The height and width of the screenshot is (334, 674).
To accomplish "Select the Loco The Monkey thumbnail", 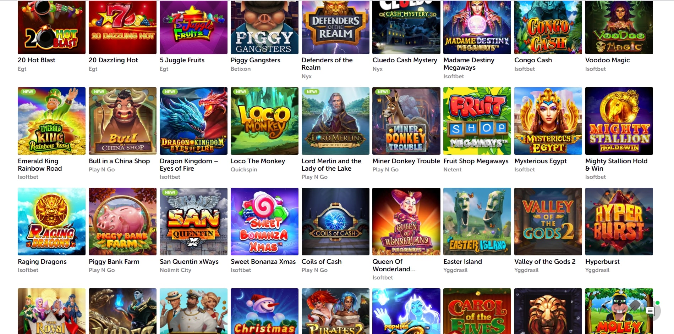I will click(x=264, y=121).
